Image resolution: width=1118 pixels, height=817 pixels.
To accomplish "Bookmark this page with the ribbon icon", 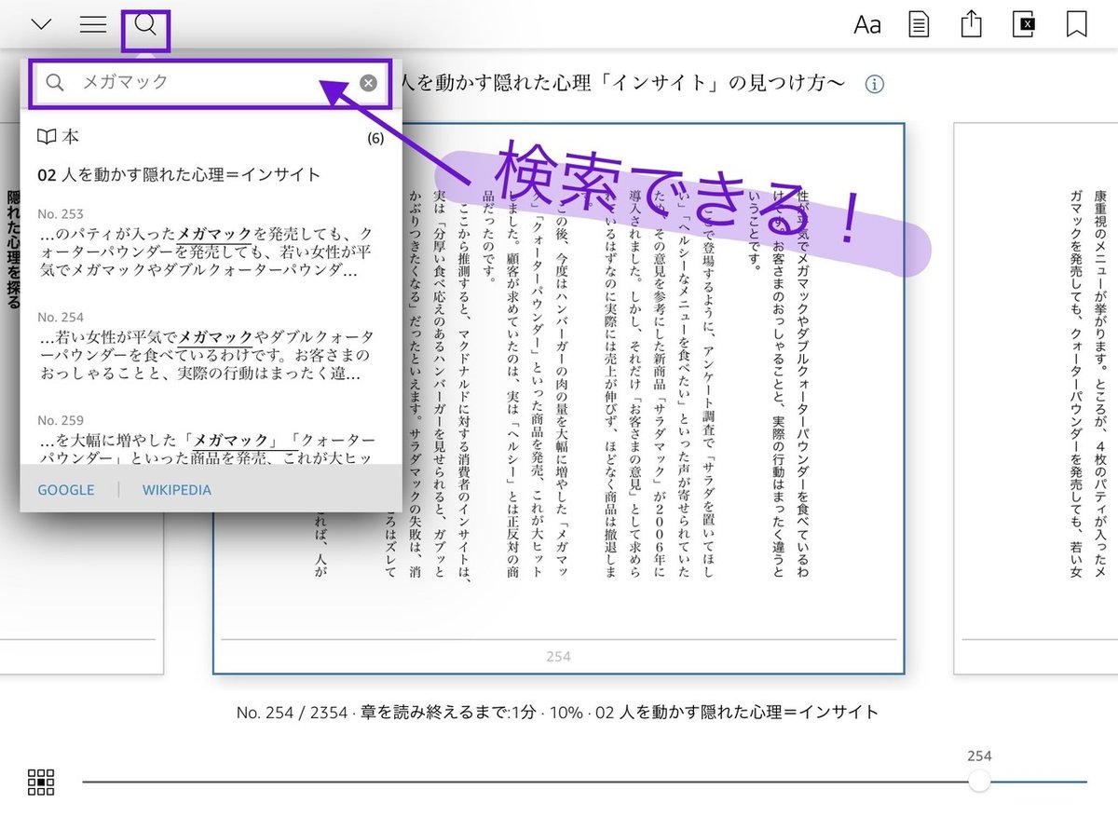I will pyautogui.click(x=1076, y=25).
